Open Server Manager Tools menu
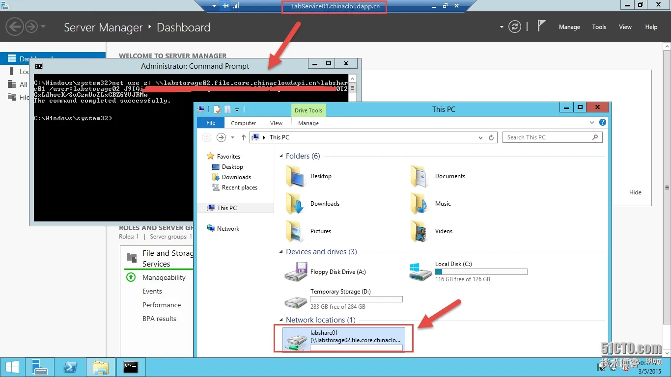This screenshot has height=377, width=671. click(x=599, y=27)
